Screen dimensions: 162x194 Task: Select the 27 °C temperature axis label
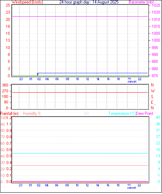pos(158,137)
